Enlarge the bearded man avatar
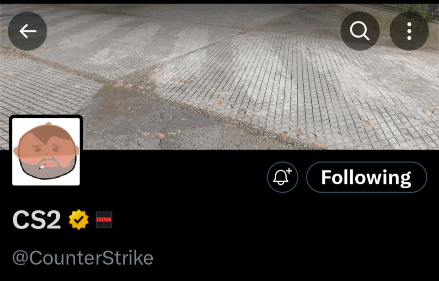439x281 pixels. 46,151
